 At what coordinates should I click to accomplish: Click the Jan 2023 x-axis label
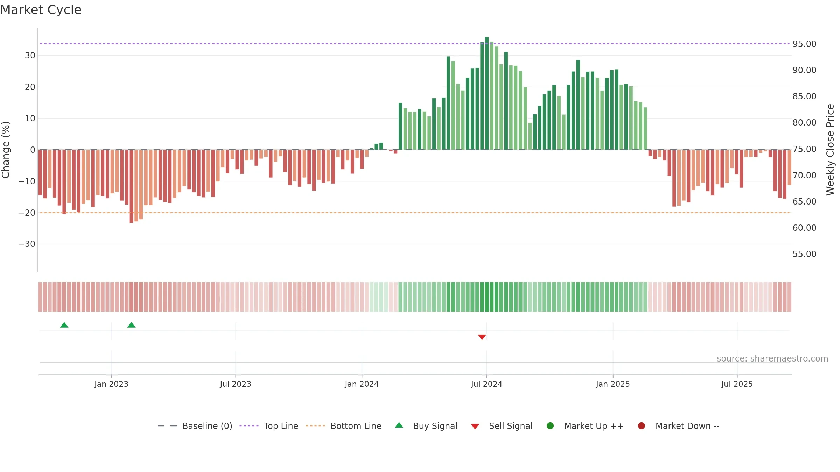coord(111,384)
